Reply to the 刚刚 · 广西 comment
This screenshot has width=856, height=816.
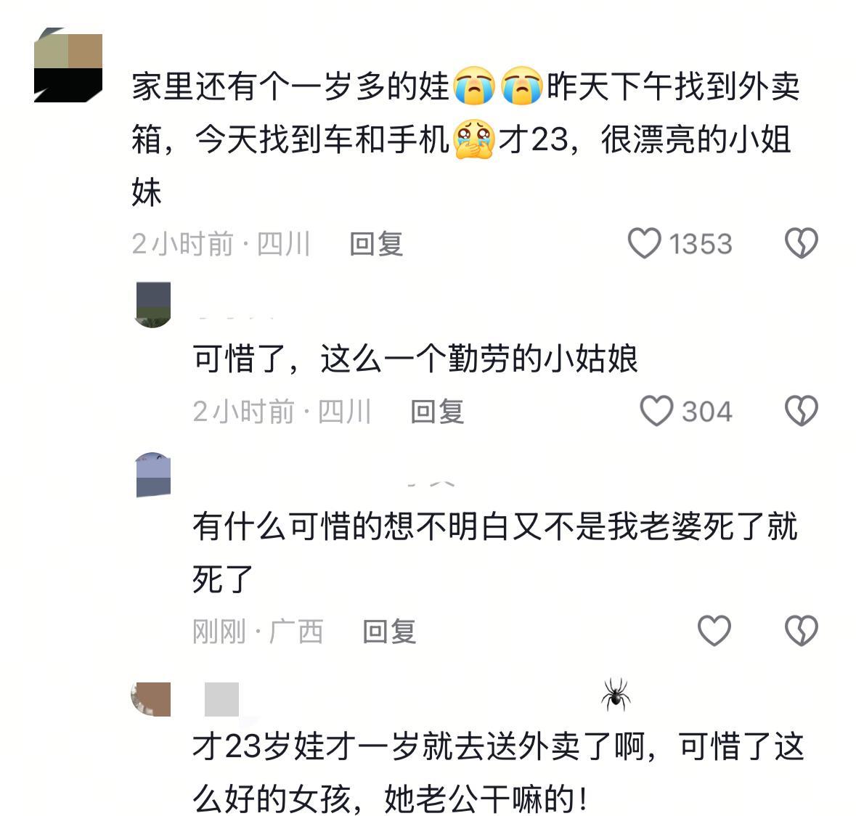tap(389, 632)
